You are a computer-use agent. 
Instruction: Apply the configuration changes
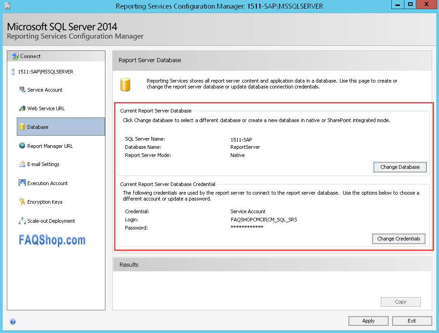[x=368, y=321]
